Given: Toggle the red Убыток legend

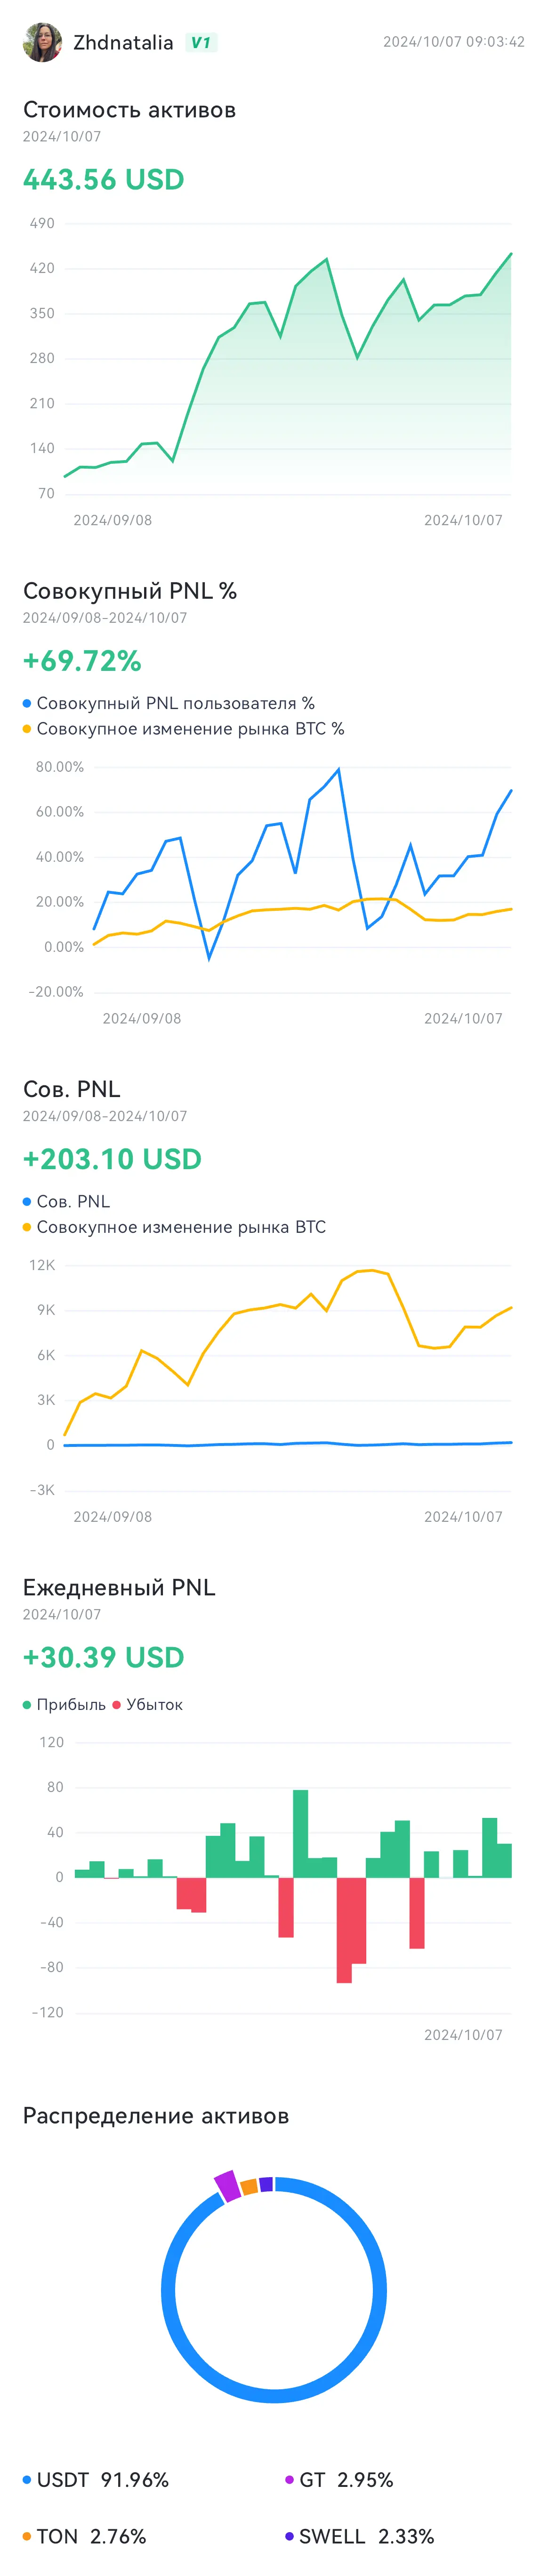Looking at the screenshot, I should click(x=148, y=1704).
